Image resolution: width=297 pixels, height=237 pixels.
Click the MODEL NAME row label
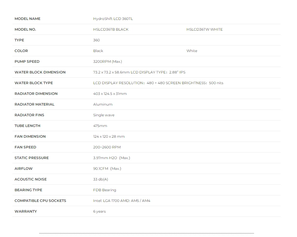pos(27,19)
